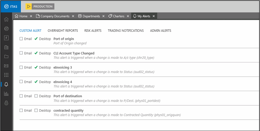Click the sidebar ITAS globe icon

coord(6,29)
